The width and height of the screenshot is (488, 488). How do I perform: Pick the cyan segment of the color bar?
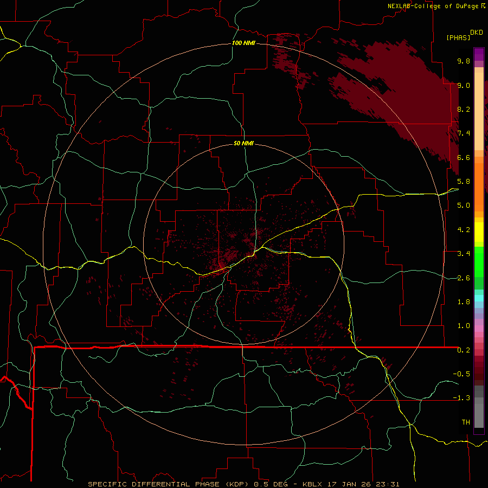(x=479, y=298)
